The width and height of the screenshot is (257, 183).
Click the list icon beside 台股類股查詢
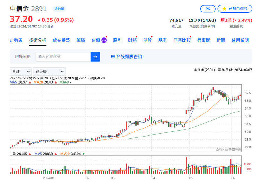coord(113,57)
